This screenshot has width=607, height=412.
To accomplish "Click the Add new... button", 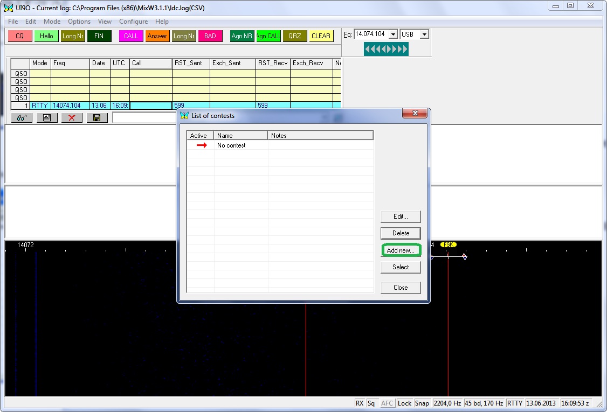I will tap(401, 250).
